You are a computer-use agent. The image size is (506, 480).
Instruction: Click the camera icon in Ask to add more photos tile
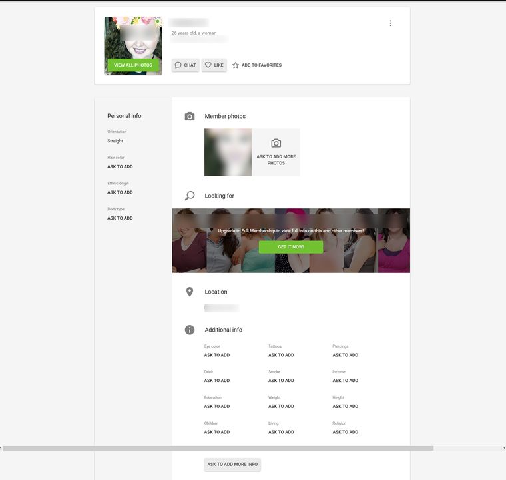(x=276, y=143)
